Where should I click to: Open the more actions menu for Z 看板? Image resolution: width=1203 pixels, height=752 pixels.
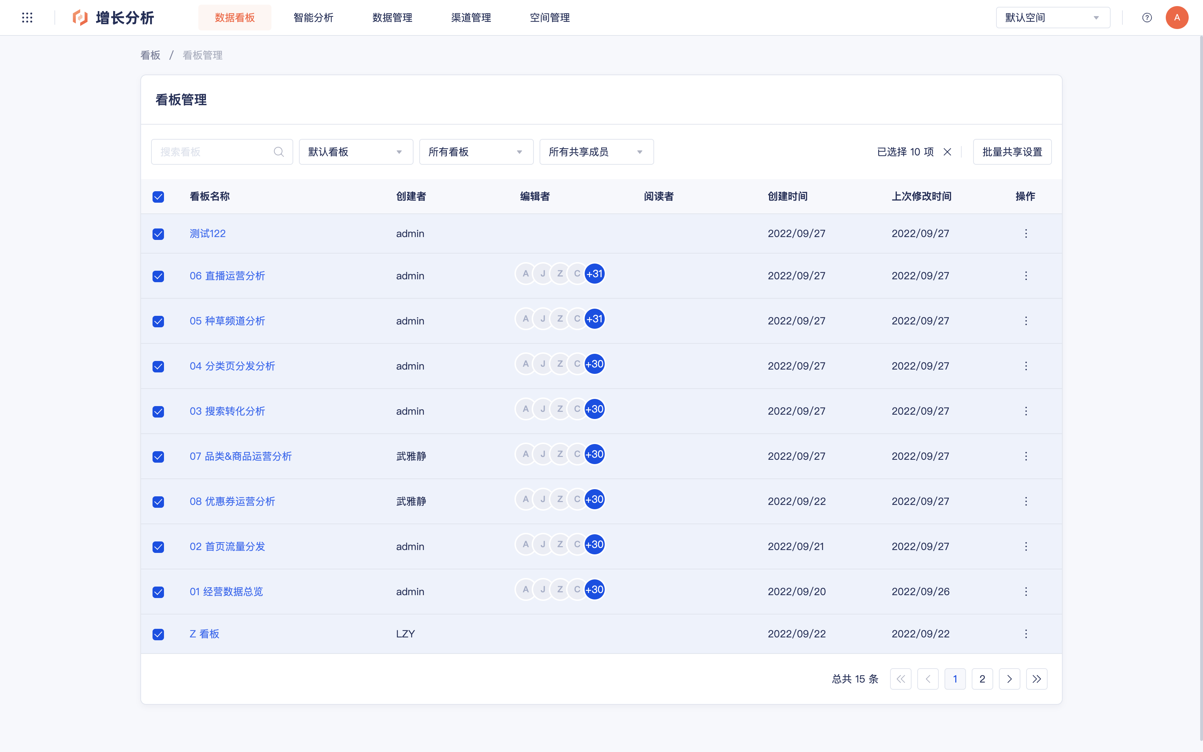[x=1026, y=633]
